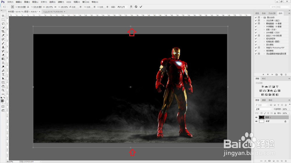This screenshot has width=291, height=163.
Task: Expand the 熔化的铅块 action
Action: point(264,39)
